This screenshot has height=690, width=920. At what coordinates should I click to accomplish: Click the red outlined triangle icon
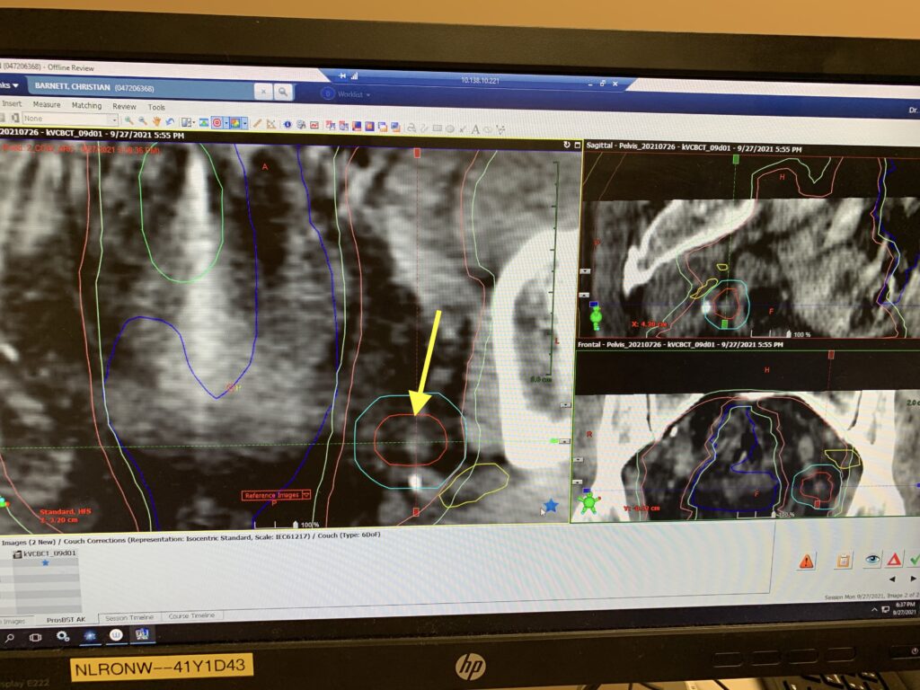click(x=894, y=560)
